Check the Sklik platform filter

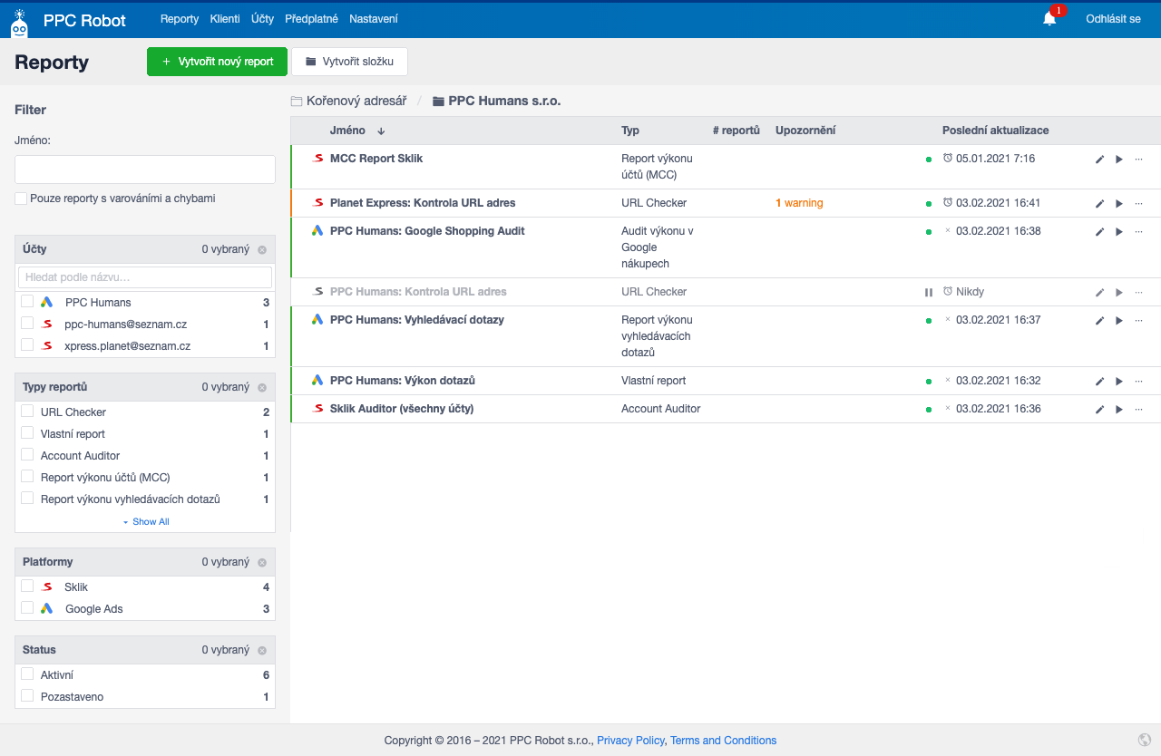tap(27, 586)
